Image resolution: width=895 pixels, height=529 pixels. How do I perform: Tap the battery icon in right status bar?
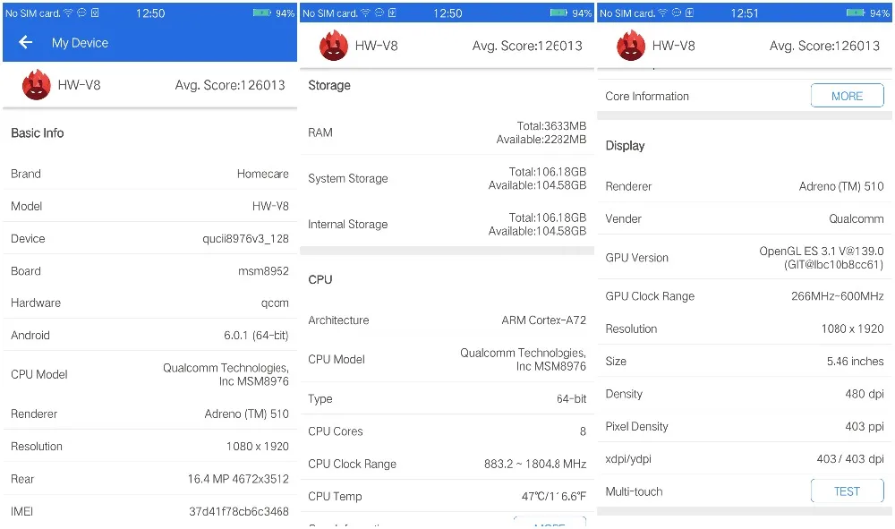(x=857, y=13)
